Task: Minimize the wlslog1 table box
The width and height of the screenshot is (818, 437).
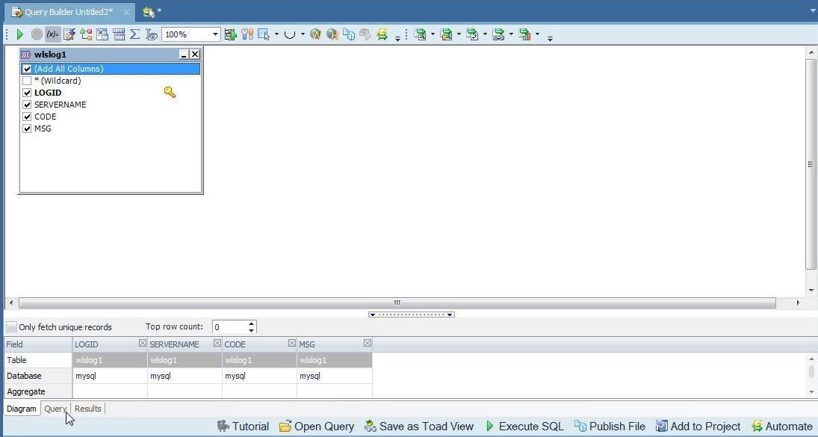Action: click(184, 55)
